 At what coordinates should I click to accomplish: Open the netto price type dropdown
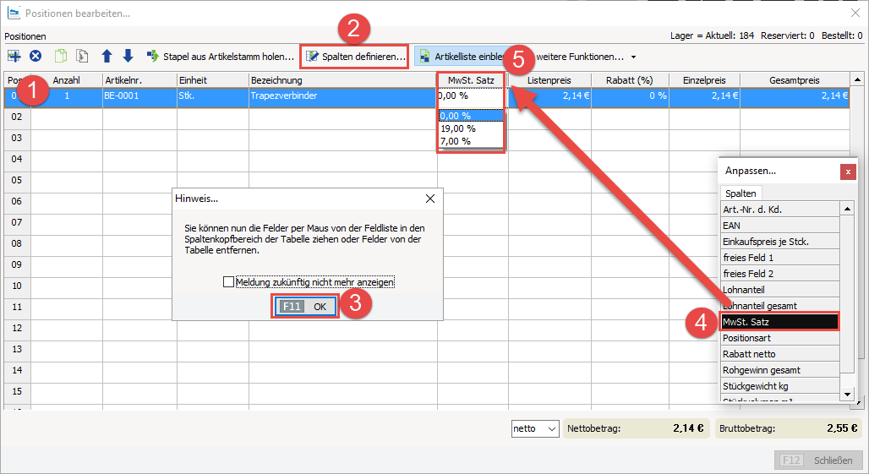(536, 428)
